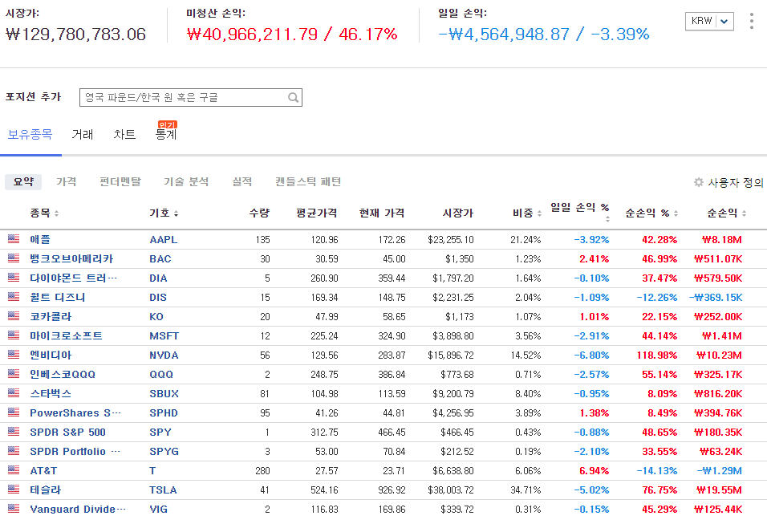Switch to the 거래 tab

click(x=82, y=135)
